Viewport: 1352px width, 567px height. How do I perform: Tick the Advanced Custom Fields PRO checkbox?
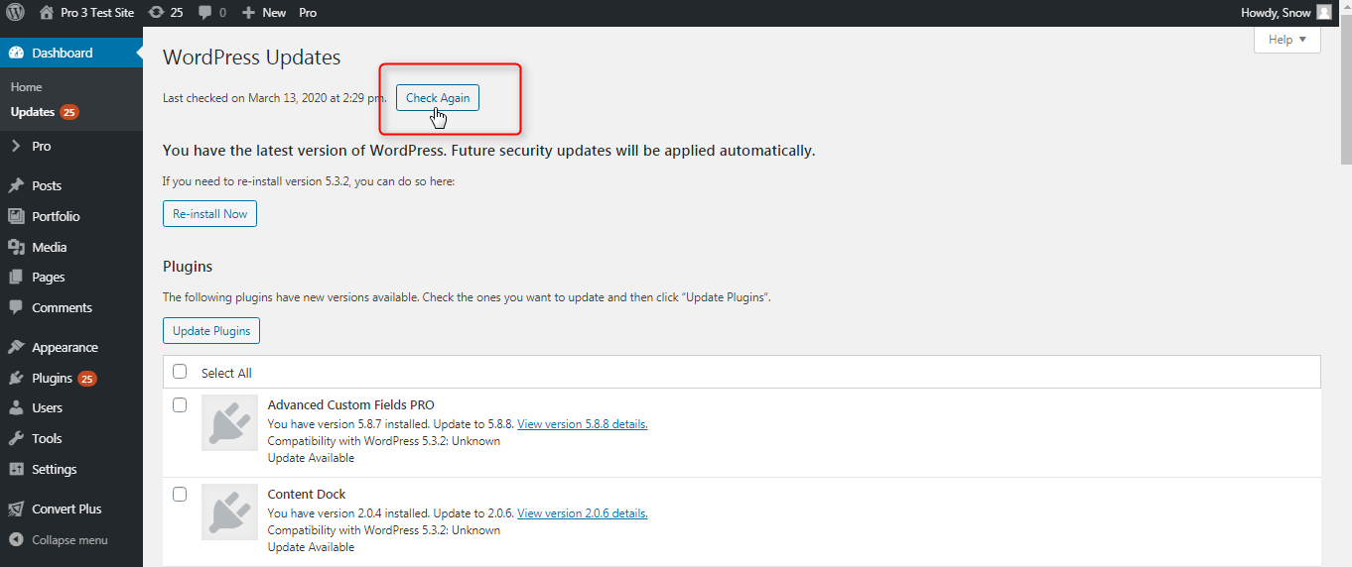click(x=180, y=404)
